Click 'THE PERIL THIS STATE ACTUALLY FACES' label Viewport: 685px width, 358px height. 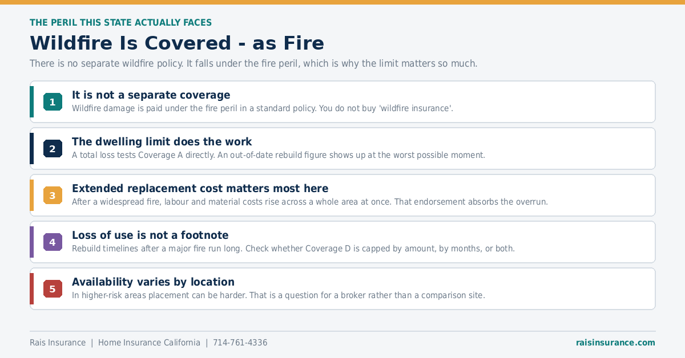click(120, 23)
